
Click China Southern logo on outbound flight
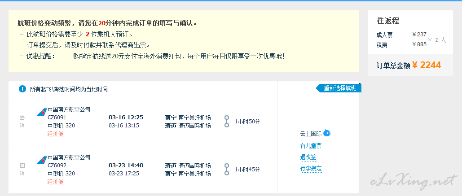(x=42, y=112)
